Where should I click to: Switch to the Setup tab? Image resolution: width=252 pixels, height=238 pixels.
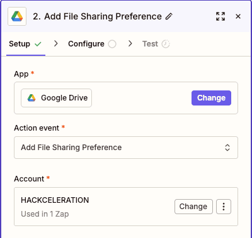coord(26,44)
